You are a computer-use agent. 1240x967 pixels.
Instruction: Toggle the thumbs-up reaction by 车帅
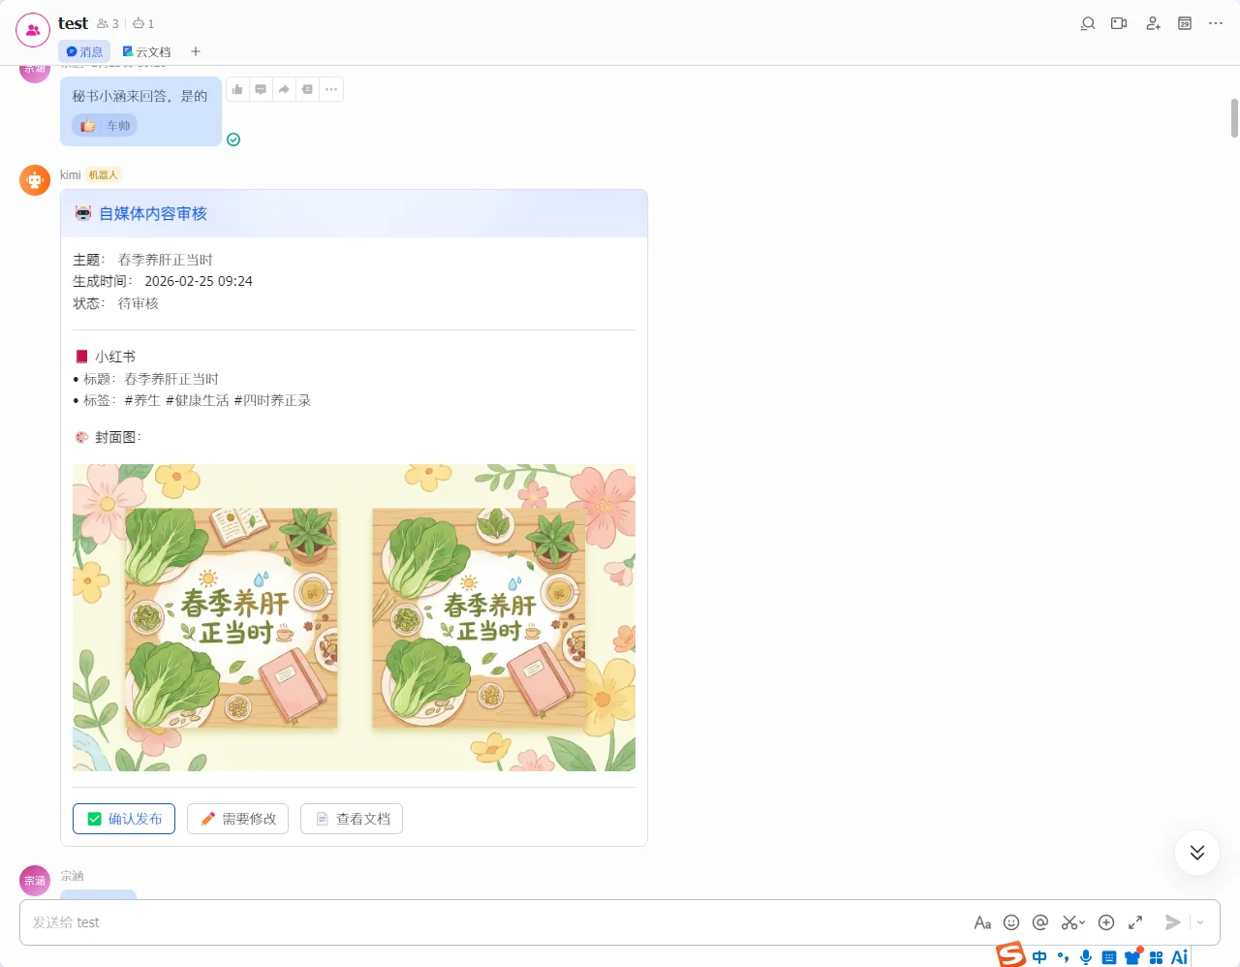[x=105, y=126]
